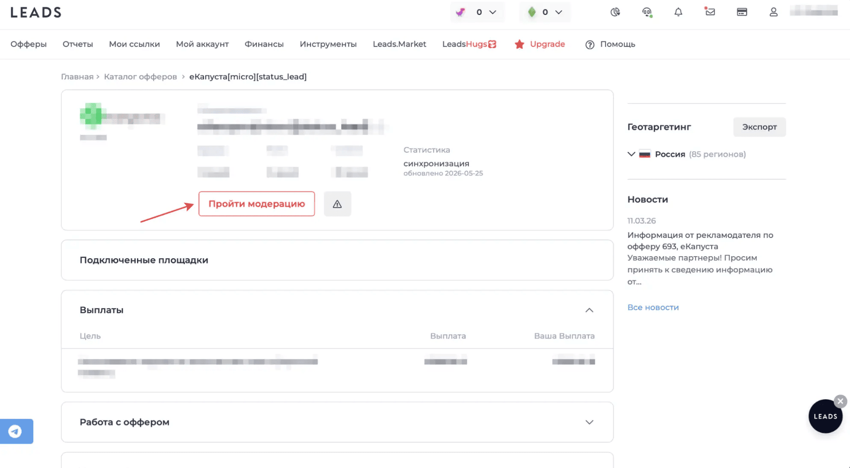Open the Мой аккаунт menu

pyautogui.click(x=202, y=44)
